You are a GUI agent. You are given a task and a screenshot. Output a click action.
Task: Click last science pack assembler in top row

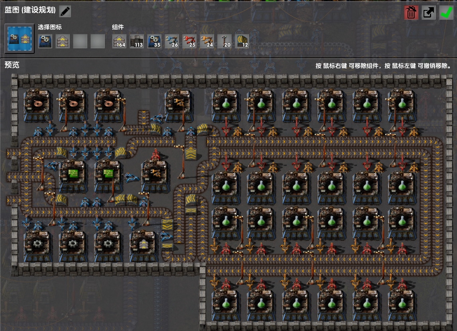pyautogui.click(x=402, y=105)
